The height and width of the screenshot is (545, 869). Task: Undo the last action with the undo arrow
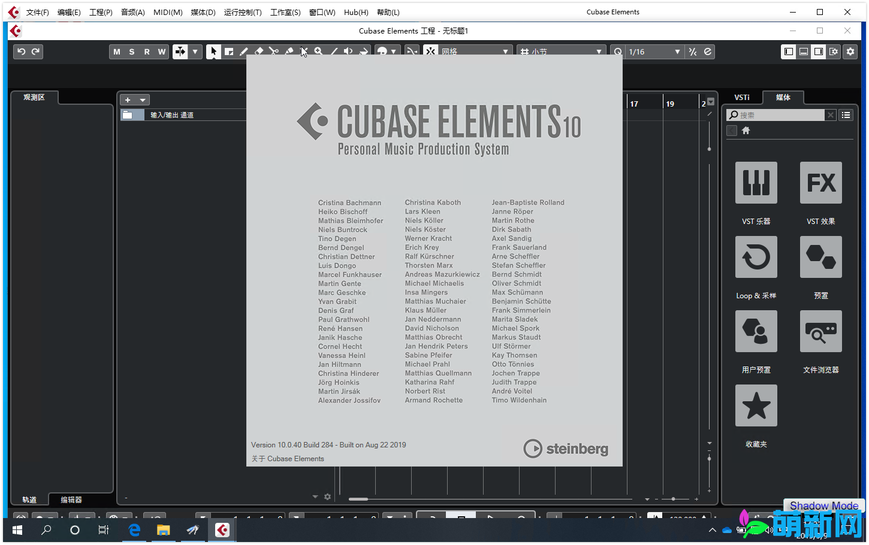(x=21, y=52)
